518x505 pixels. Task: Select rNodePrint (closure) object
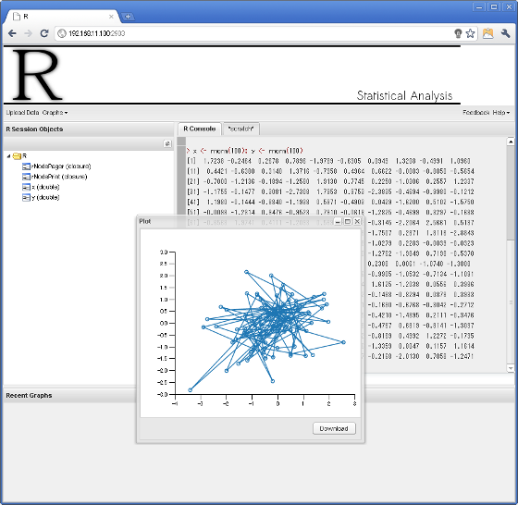pyautogui.click(x=59, y=177)
